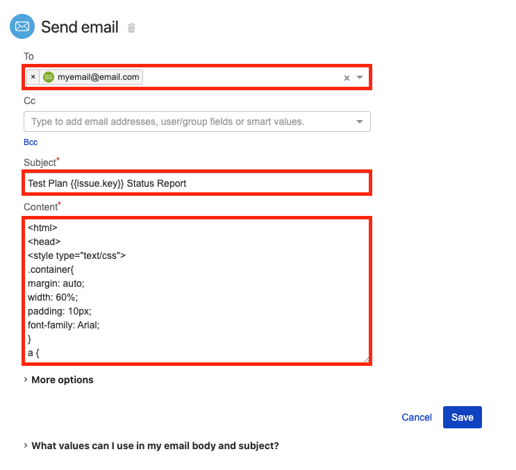Save the Send email action
Image resolution: width=516 pixels, height=470 pixels.
coord(463,417)
